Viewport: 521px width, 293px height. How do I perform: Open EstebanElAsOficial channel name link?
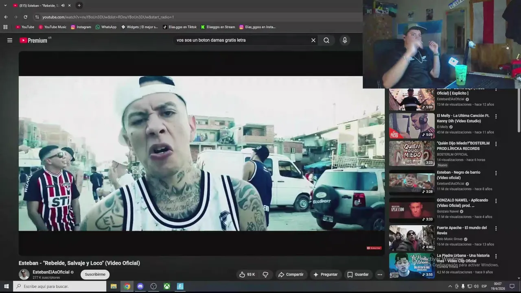[x=51, y=272]
